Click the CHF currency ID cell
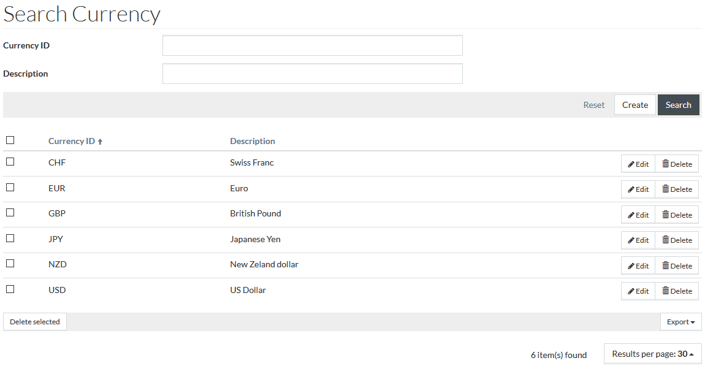Screen dimensions: 705x366 (56, 162)
